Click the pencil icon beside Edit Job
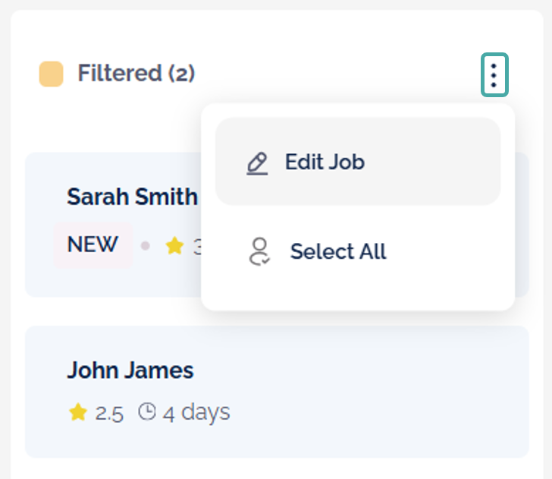The width and height of the screenshot is (552, 479). (x=258, y=162)
